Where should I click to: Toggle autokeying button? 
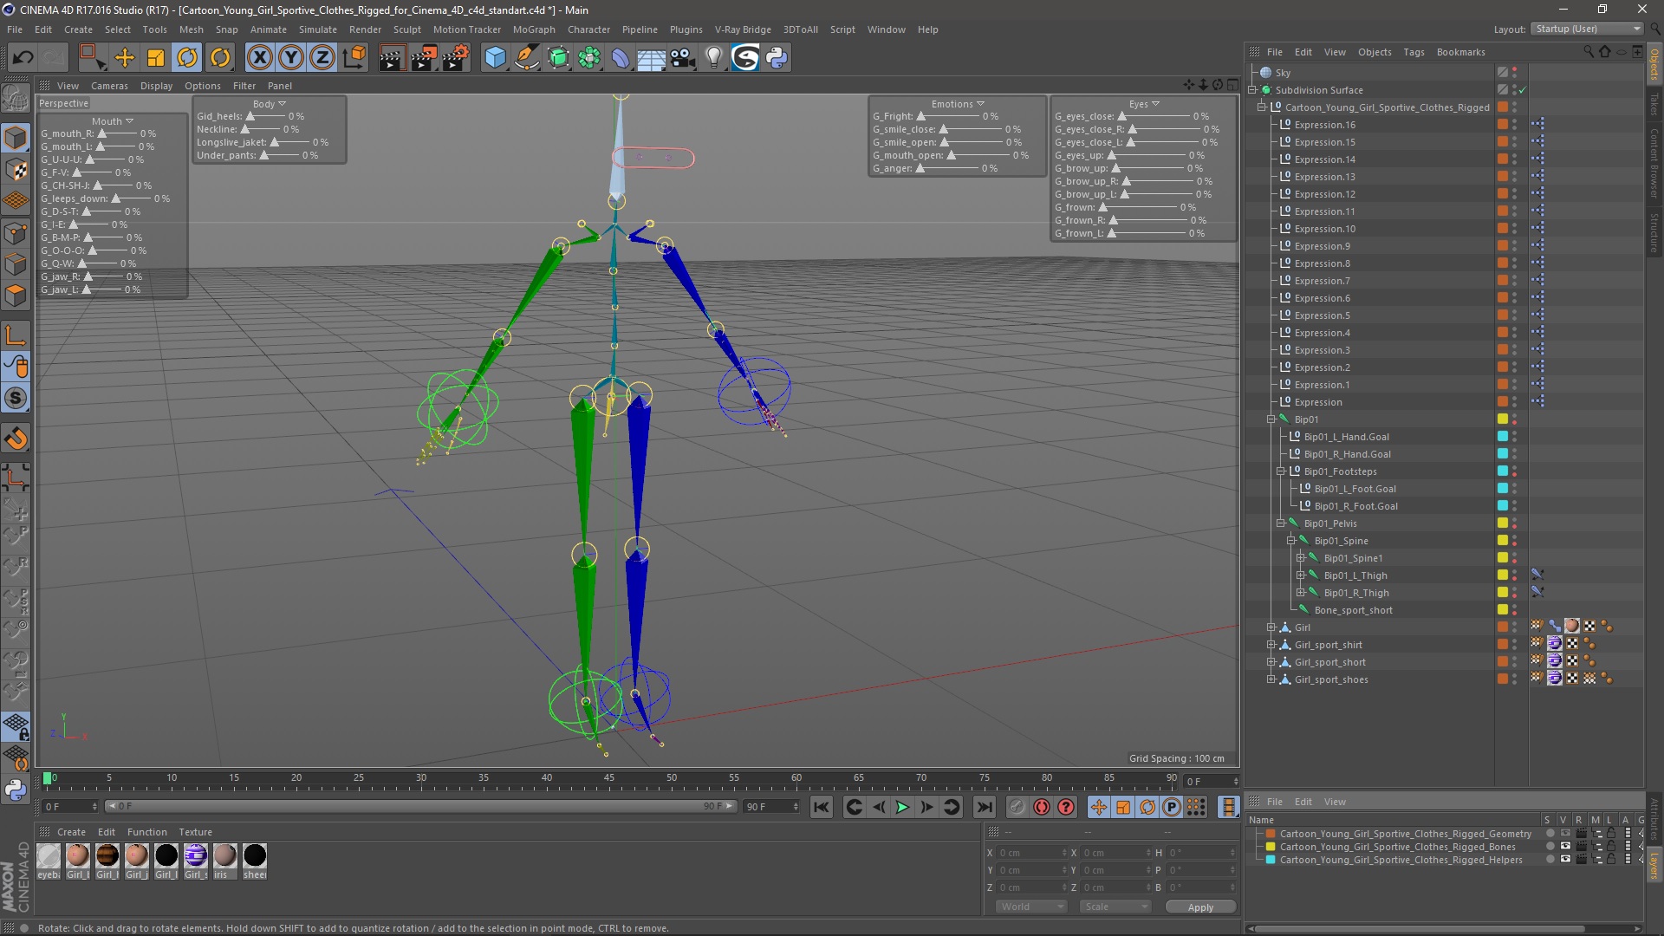[x=1042, y=807]
